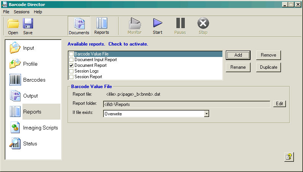
Task: Expand the If file exists dropdown
Action: [x=206, y=114]
